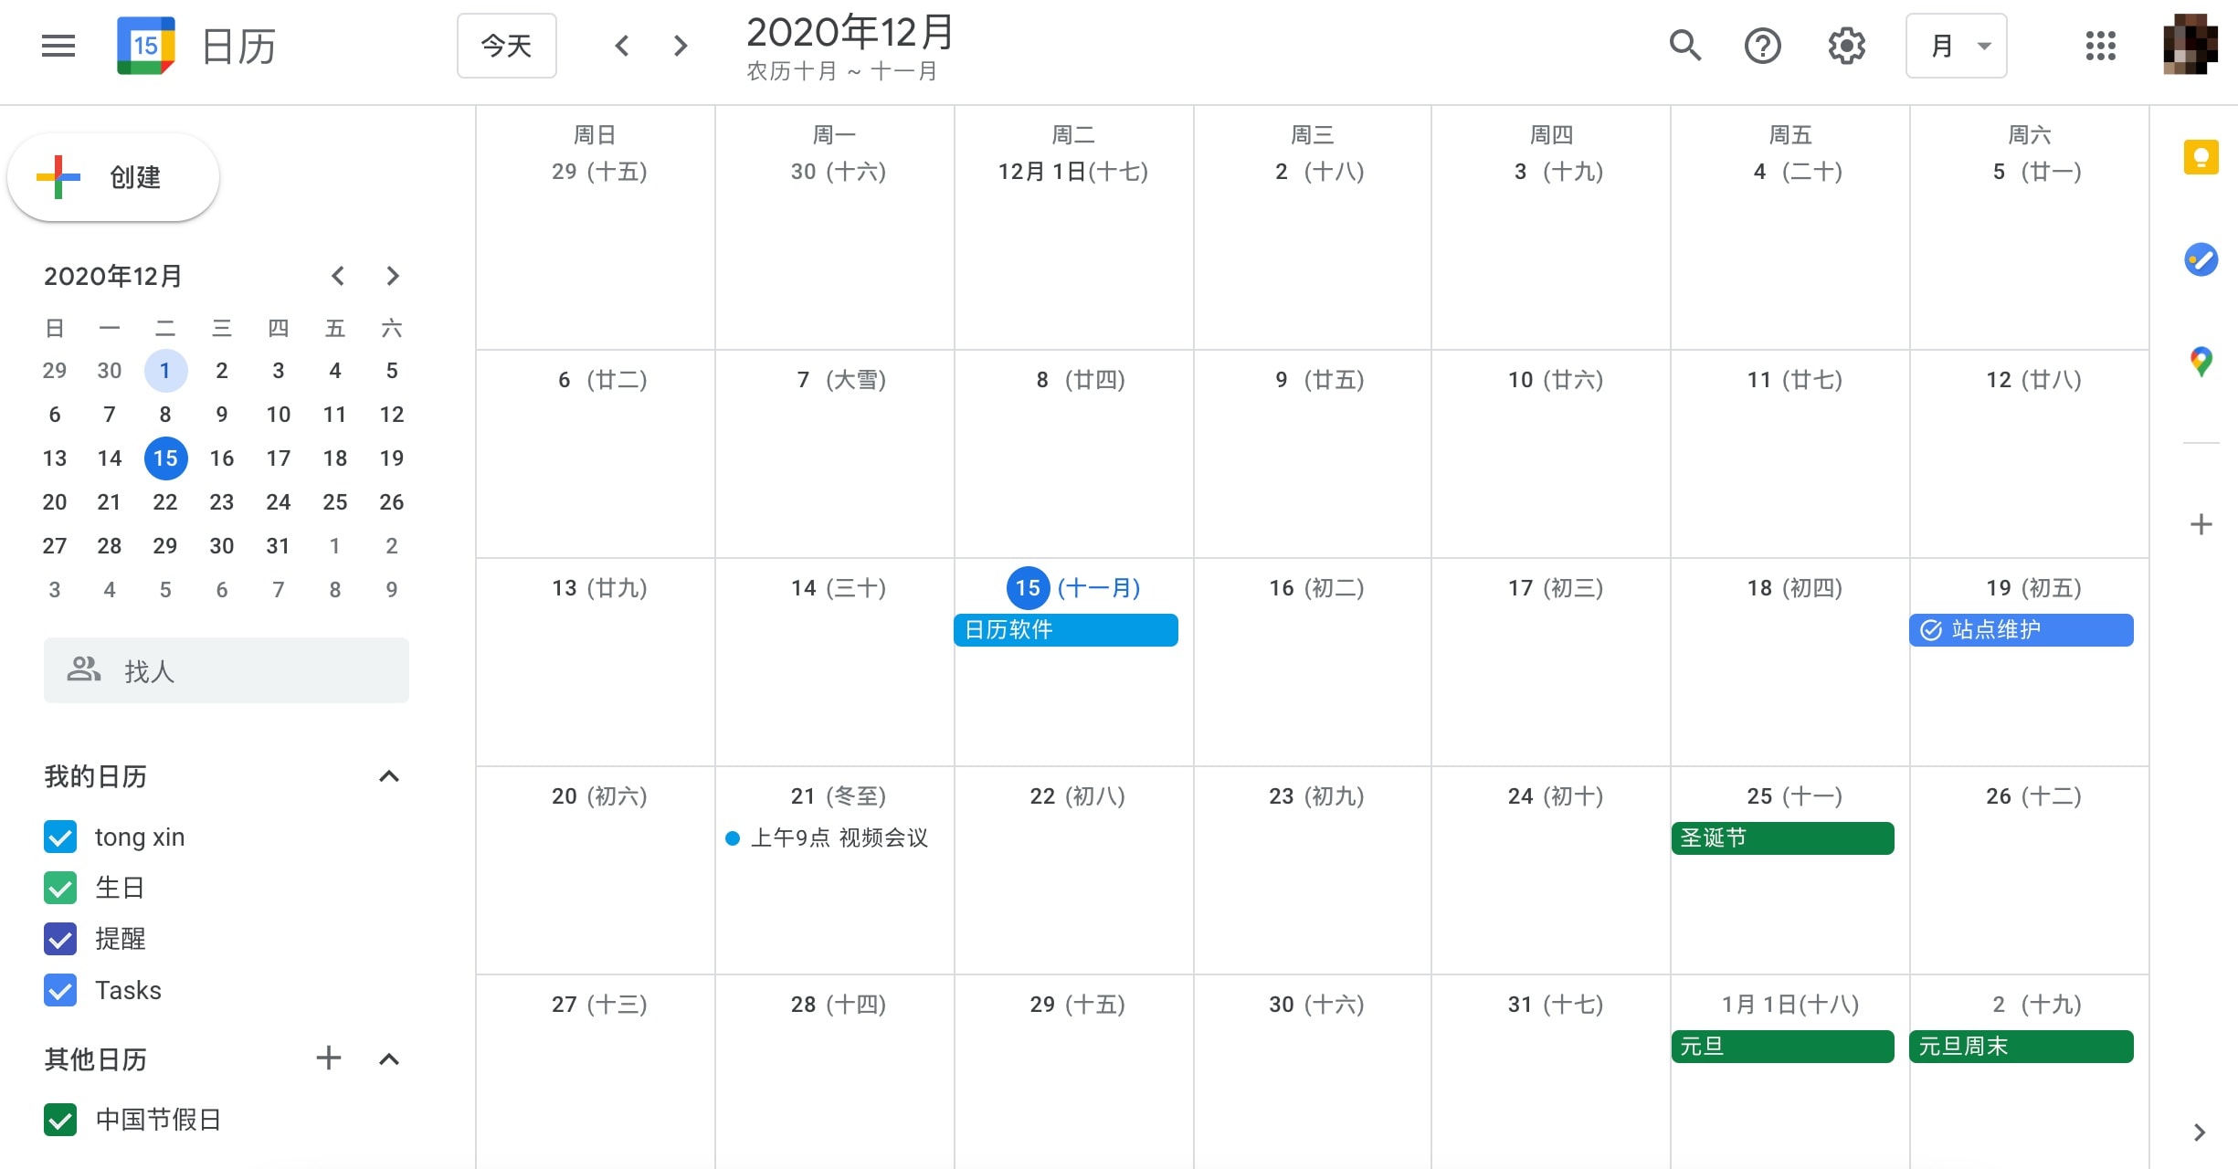Open Google Maps in side panel
Screen dimensions: 2238x1169
[x=2201, y=362]
